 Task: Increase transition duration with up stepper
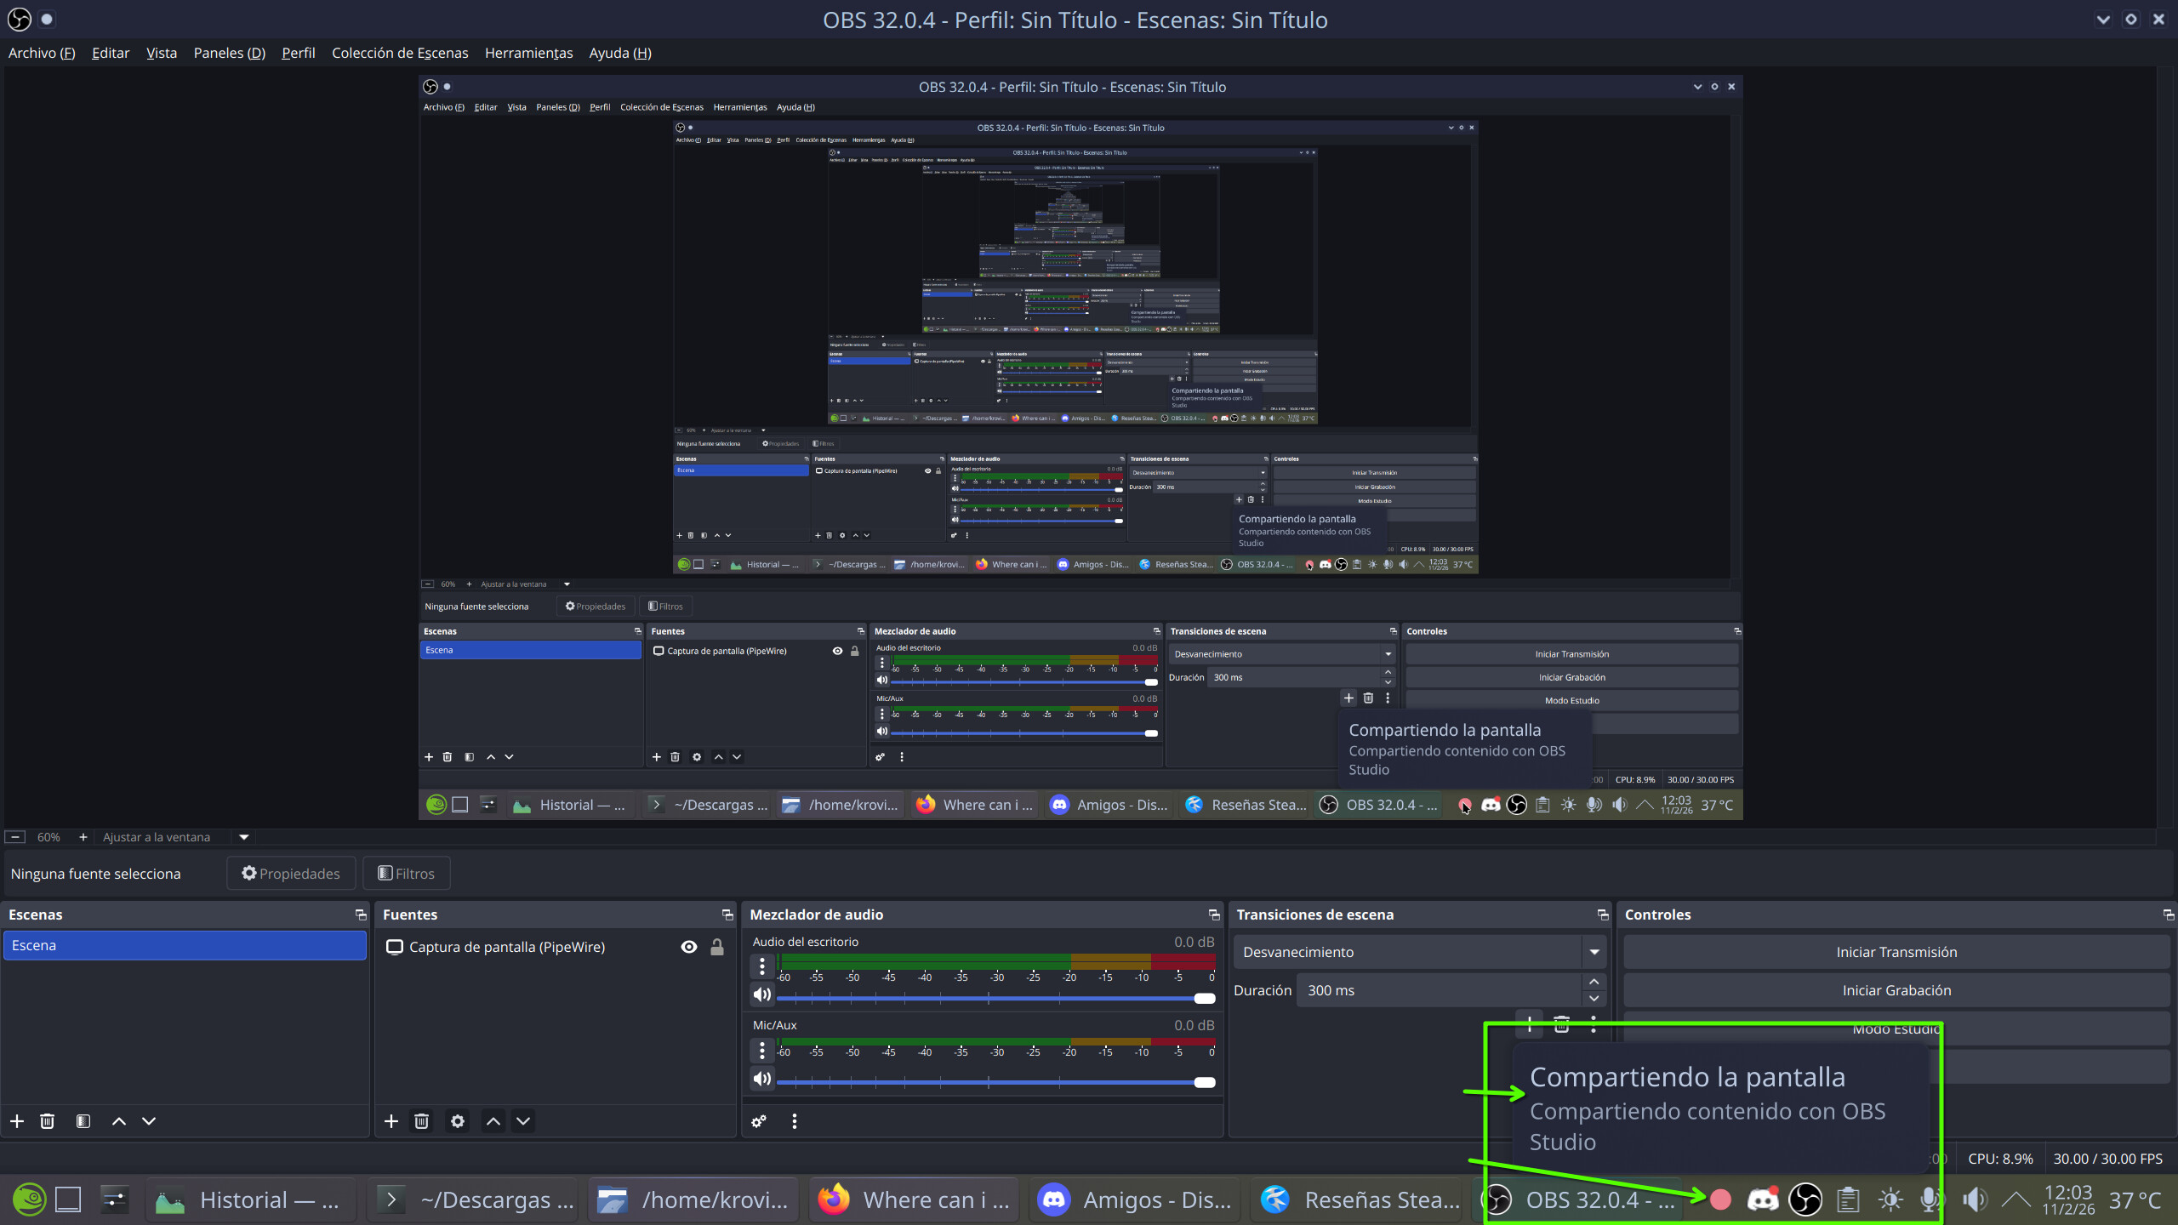point(1594,983)
